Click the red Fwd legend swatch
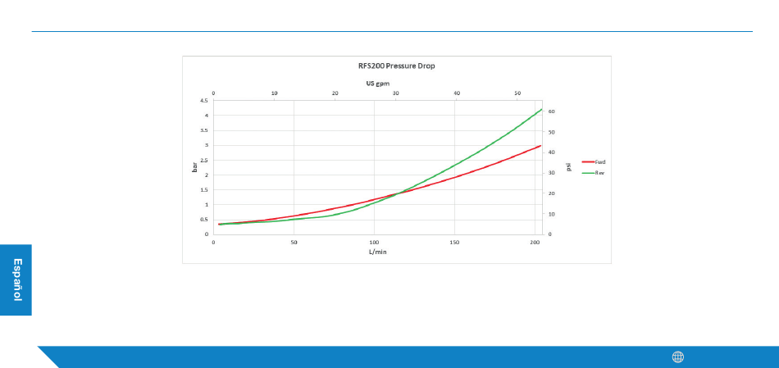 (588, 162)
